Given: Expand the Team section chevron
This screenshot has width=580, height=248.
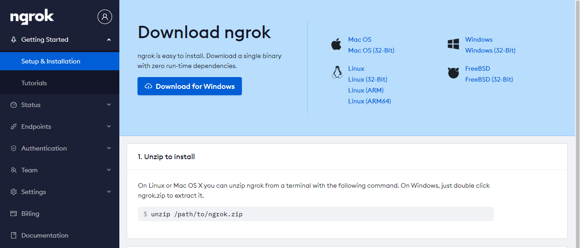Looking at the screenshot, I should tap(109, 170).
